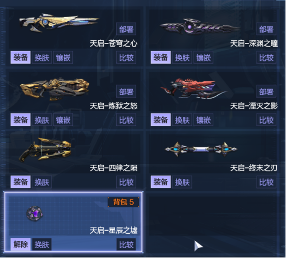286x258 pixels.
Task: Compare 天启-星辰之墟 using 比较
Action: pos(126,244)
